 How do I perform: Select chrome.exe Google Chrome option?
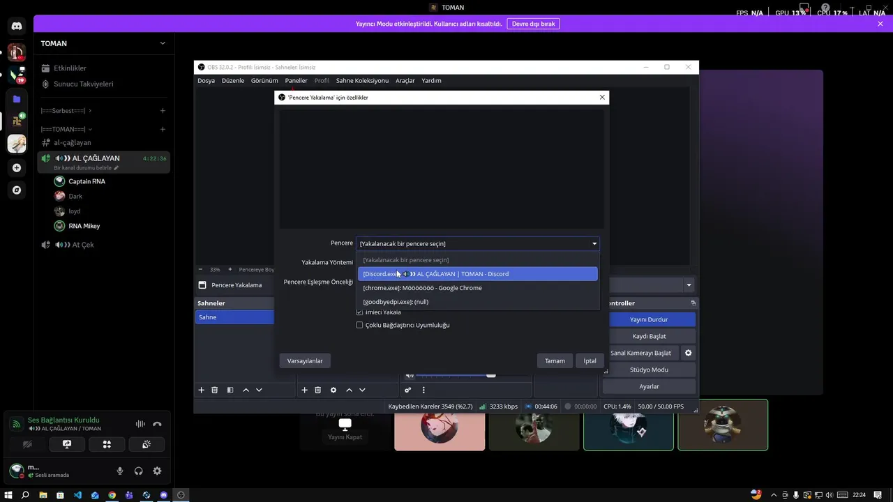478,288
